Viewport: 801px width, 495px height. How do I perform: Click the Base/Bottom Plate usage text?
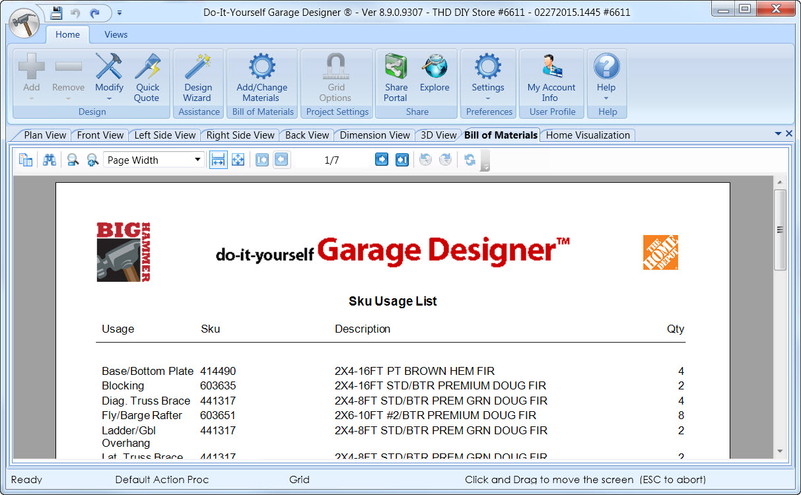(x=148, y=371)
